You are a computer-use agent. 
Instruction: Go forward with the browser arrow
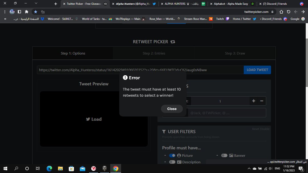pyautogui.click(x=296, y=12)
